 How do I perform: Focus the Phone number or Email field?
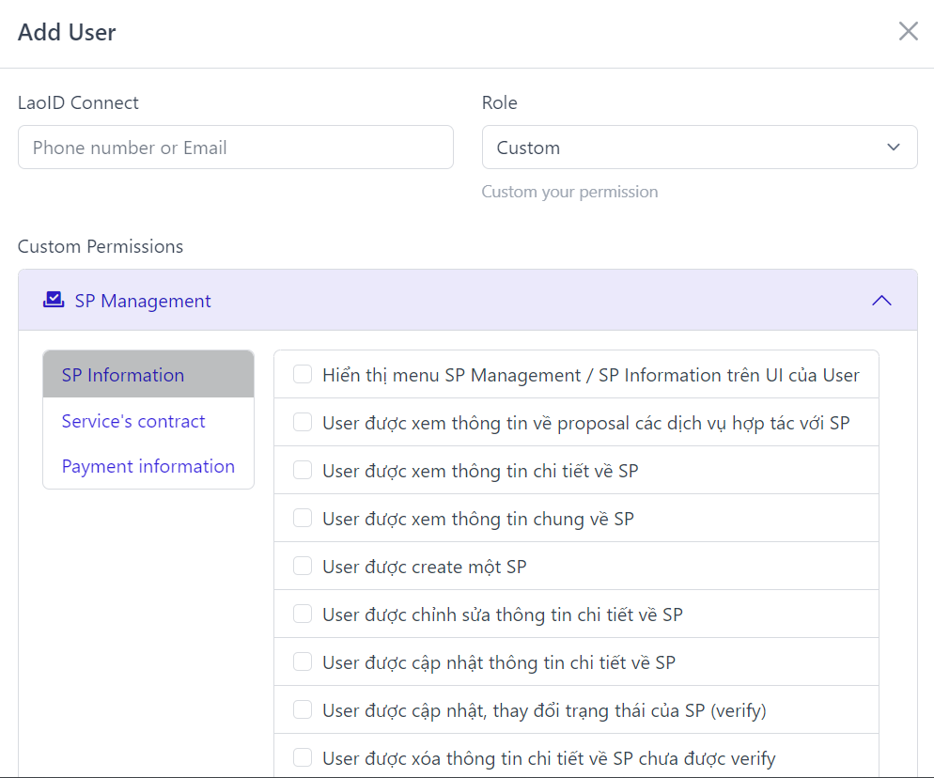point(236,148)
